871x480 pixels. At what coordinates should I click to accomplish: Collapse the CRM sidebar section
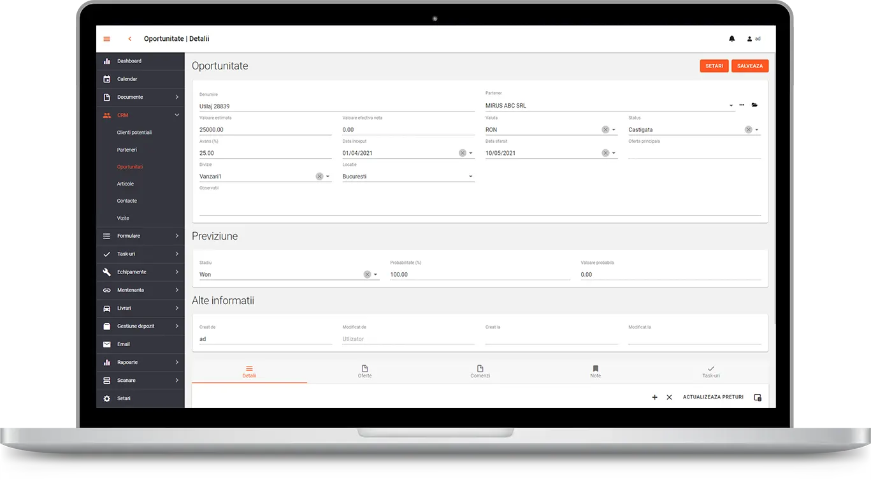click(176, 115)
